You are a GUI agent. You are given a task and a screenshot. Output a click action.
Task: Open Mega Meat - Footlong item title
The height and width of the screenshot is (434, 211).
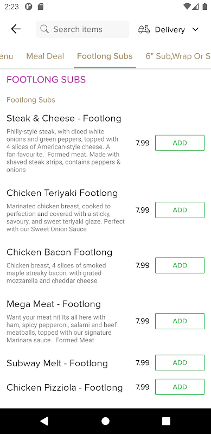[54, 304]
